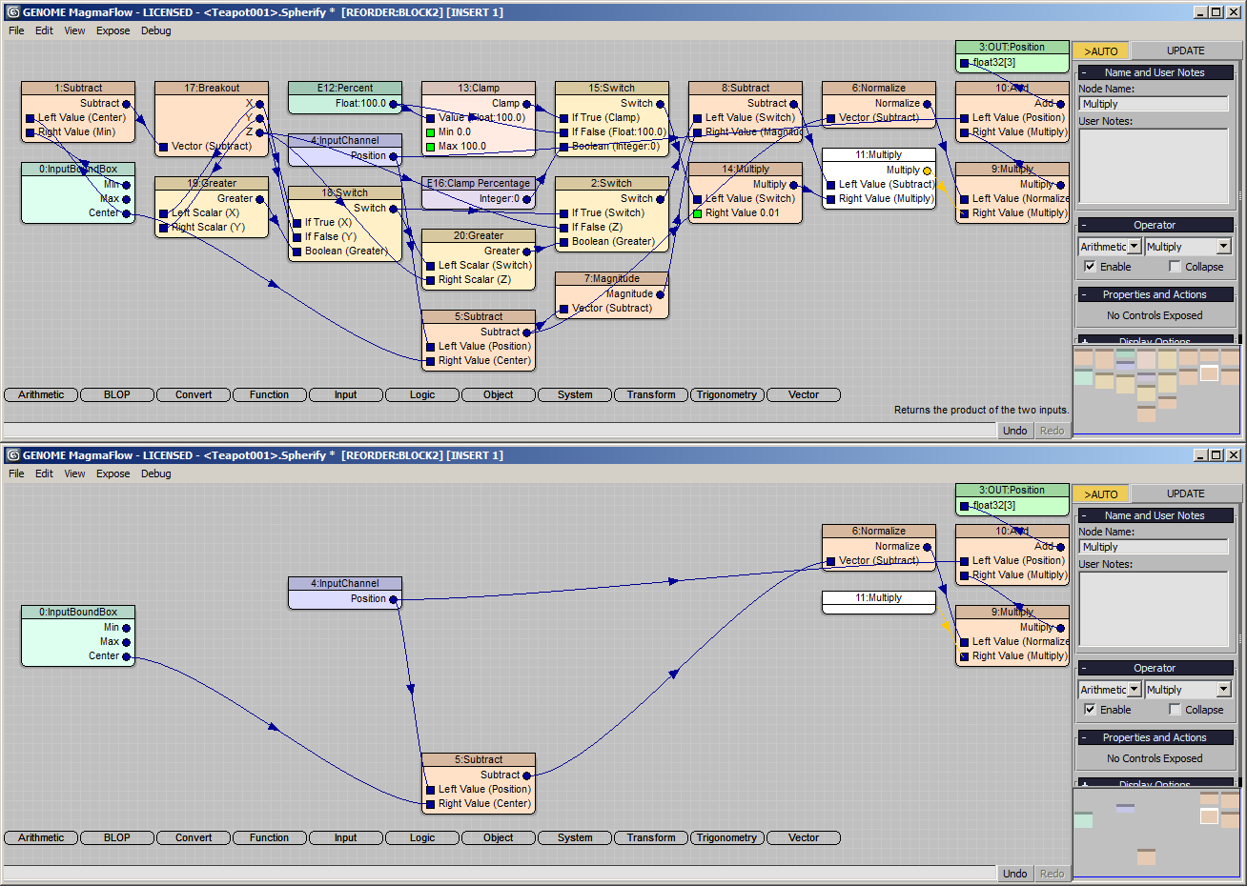This screenshot has width=1247, height=886.
Task: Click Subtract output socket of bottom 5:Subtract
Action: 526,775
